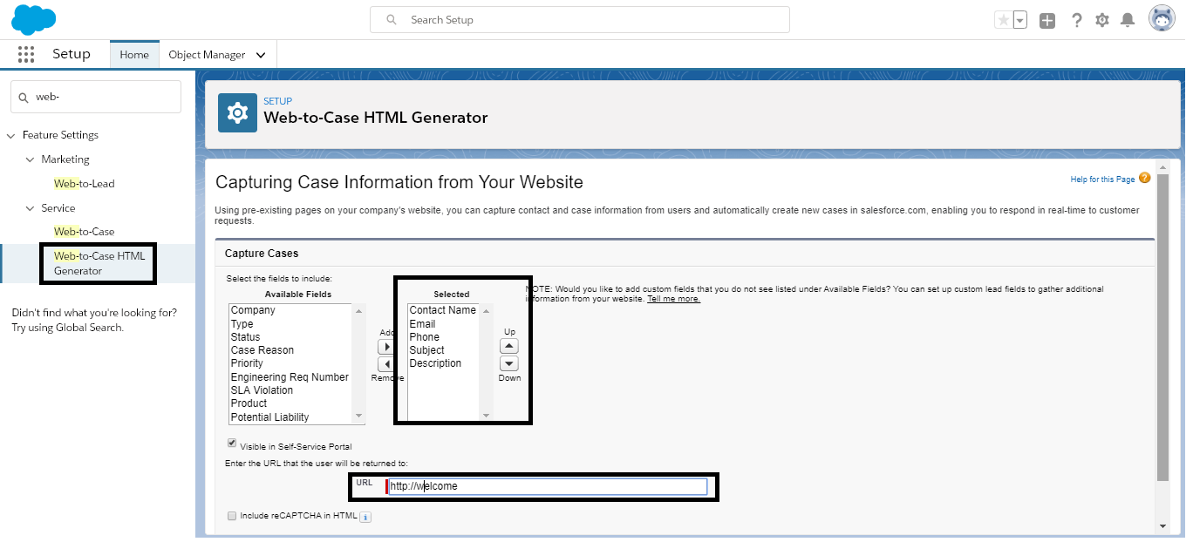Screen dimensions: 1193x542
Task: Click the Search Setup field
Action: [x=580, y=19]
